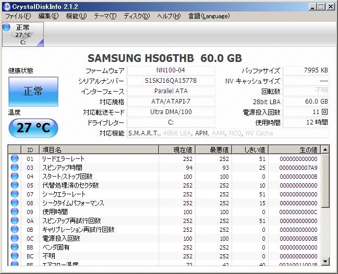Click the status orb for 08 シークタイムパフォーマンス row

click(x=15, y=203)
